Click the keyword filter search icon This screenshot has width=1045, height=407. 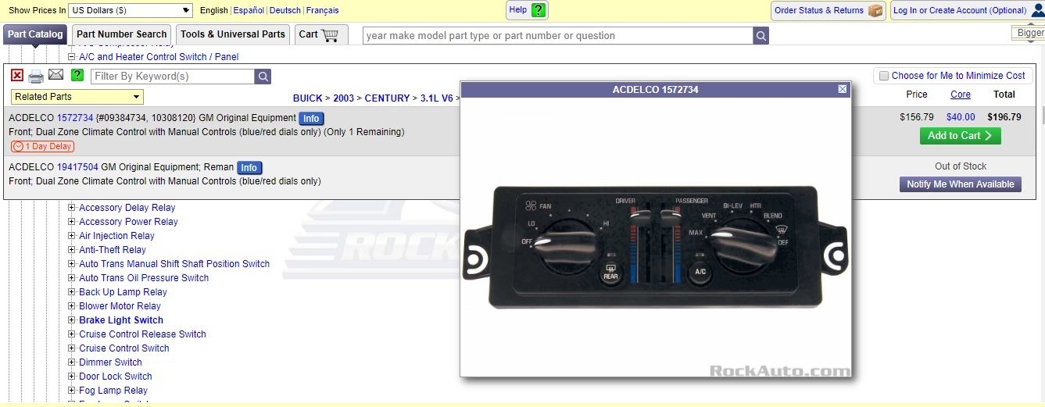coord(263,77)
